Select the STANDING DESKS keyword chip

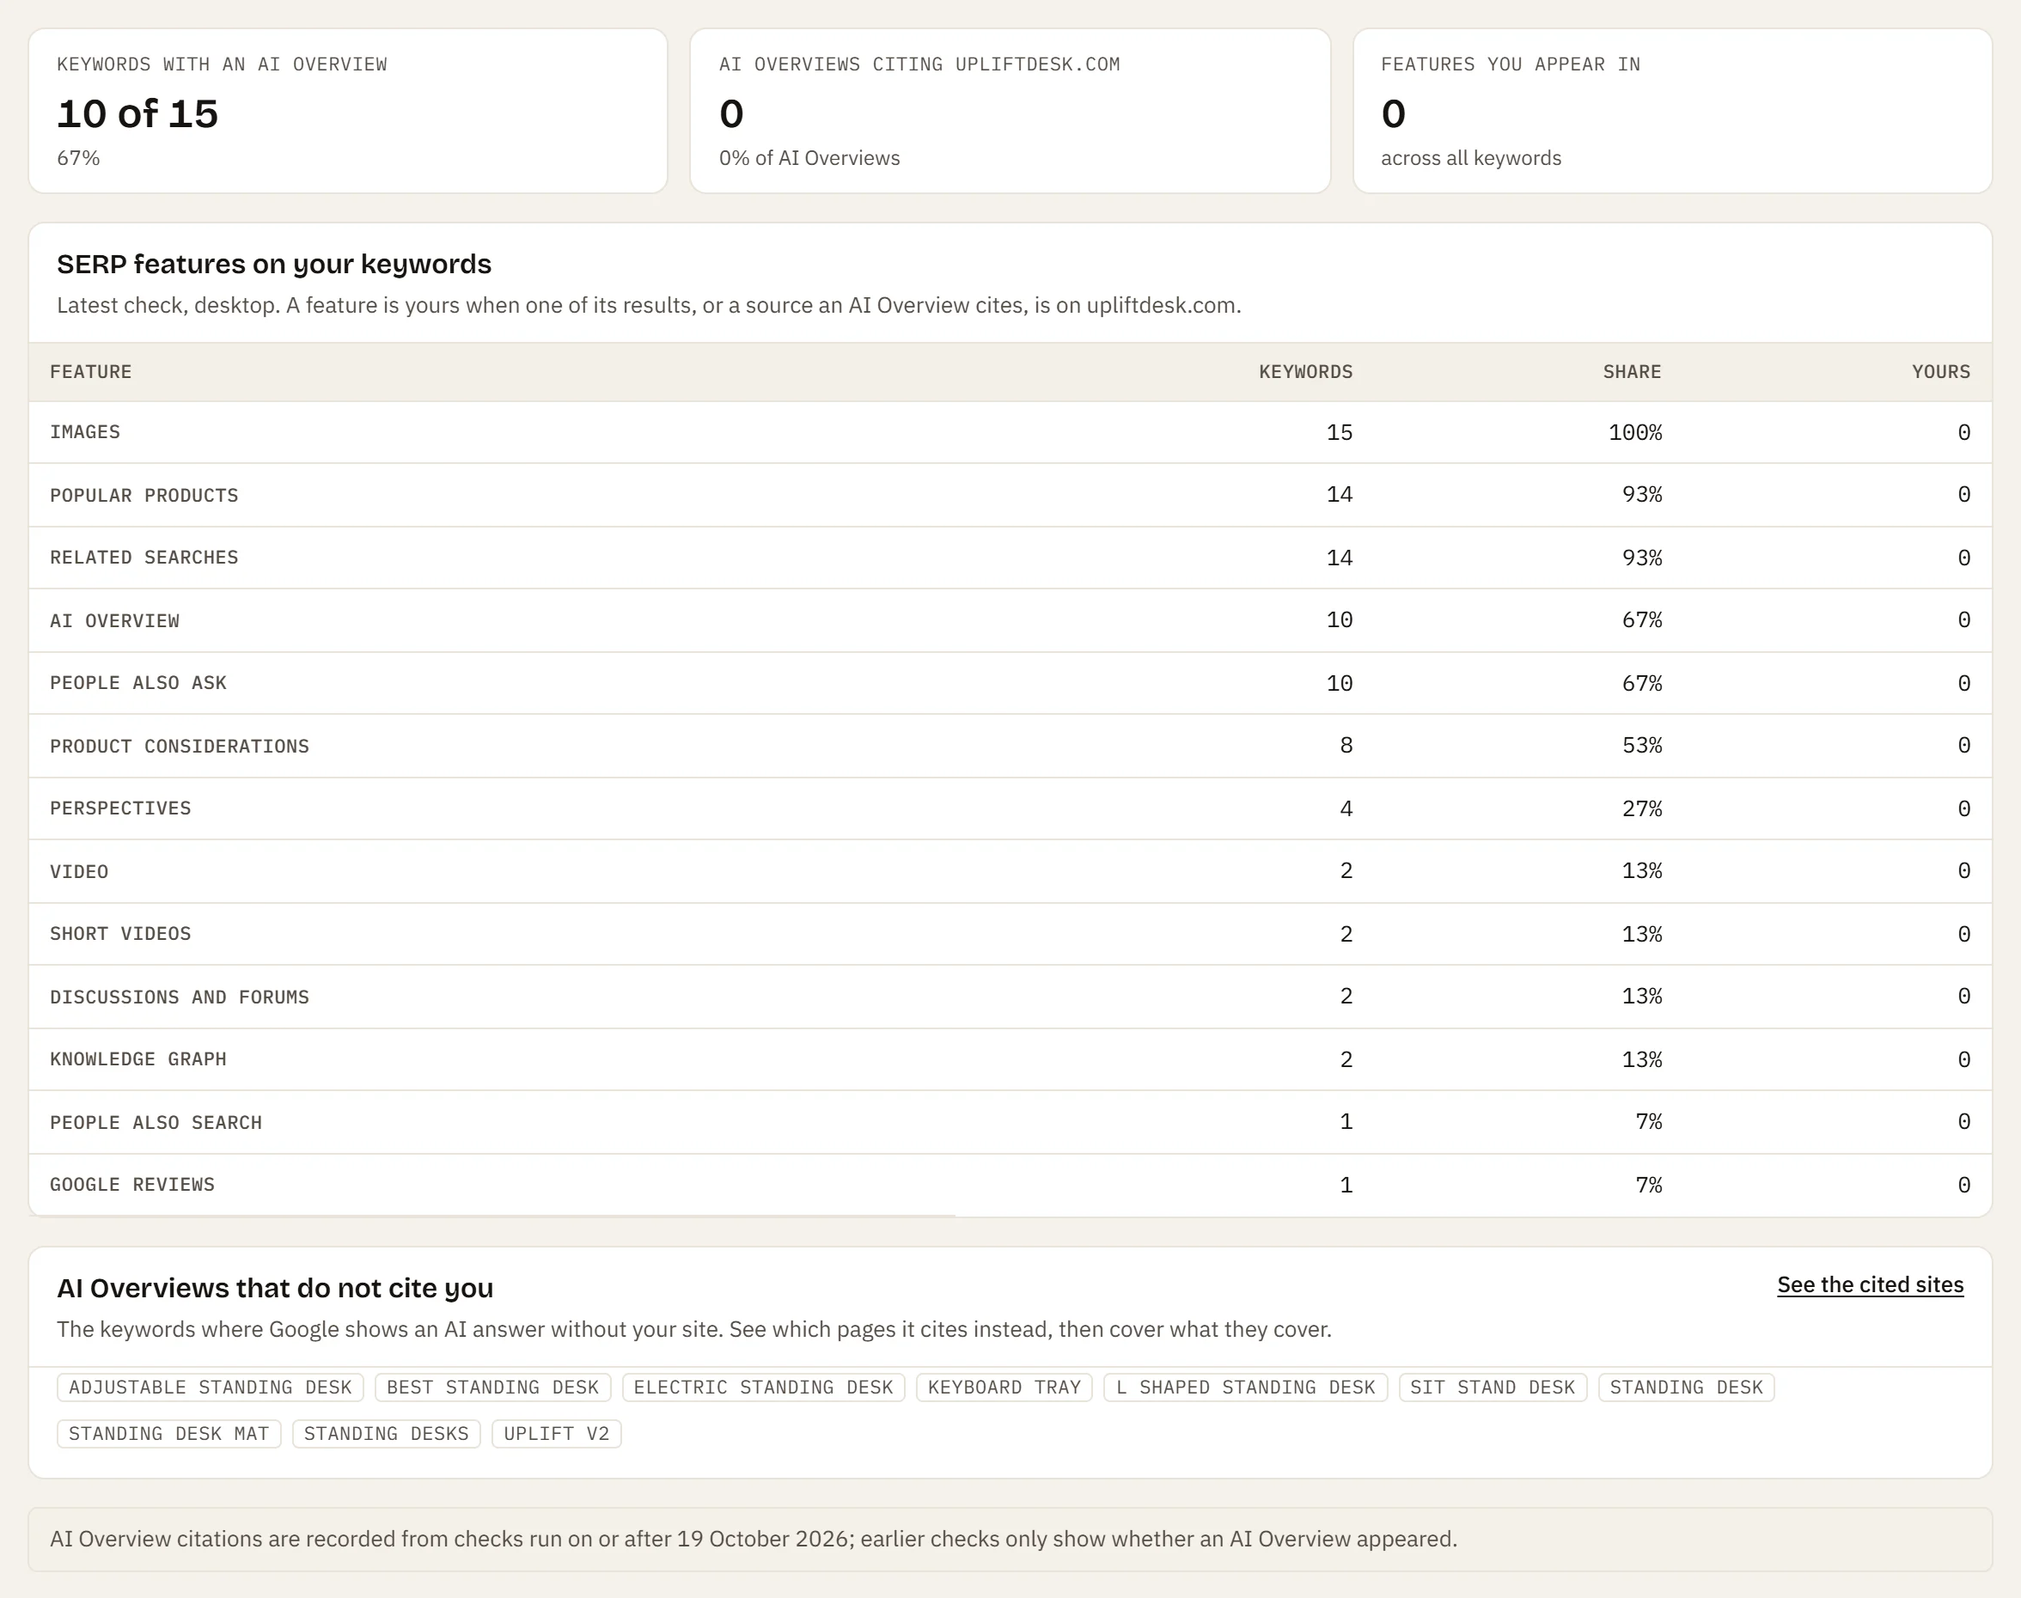pos(387,1433)
